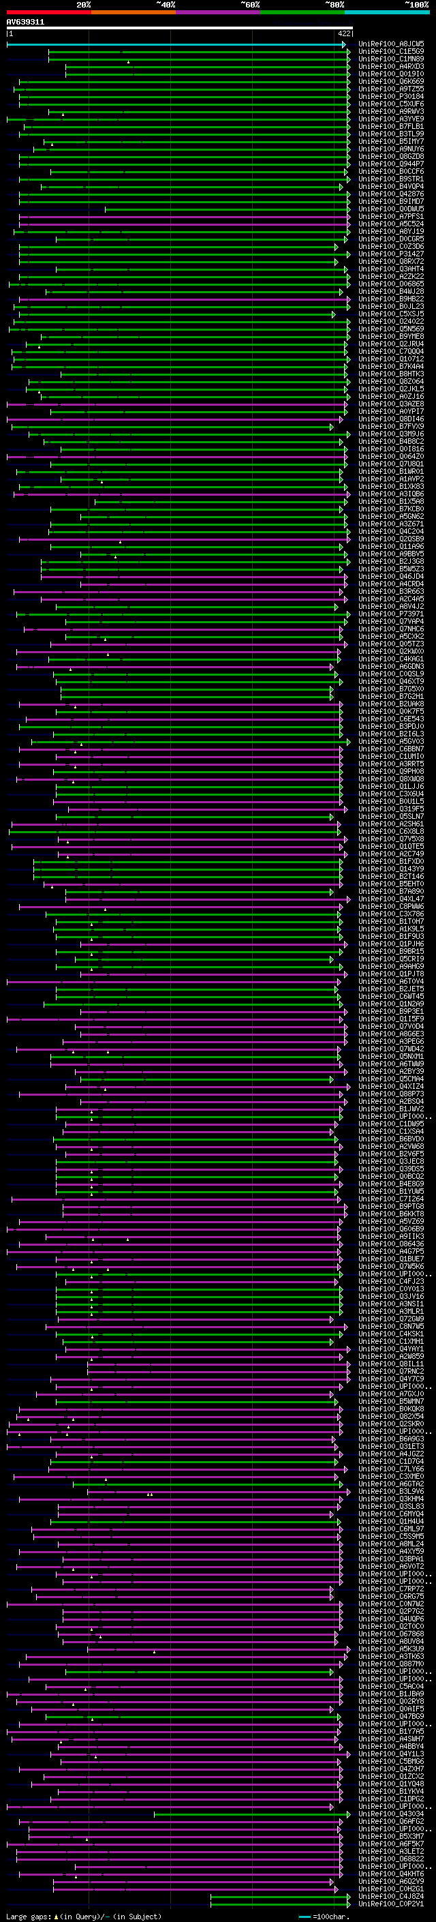Open hit UniRef100_P30184
Viewport: 436px width, 1922px height.
pyautogui.click(x=391, y=96)
